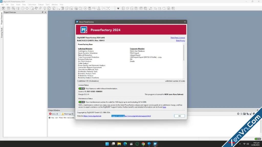Screen dimensions: 262x147
Task: Open the File menu
Action: pyautogui.click(x=2, y=5)
